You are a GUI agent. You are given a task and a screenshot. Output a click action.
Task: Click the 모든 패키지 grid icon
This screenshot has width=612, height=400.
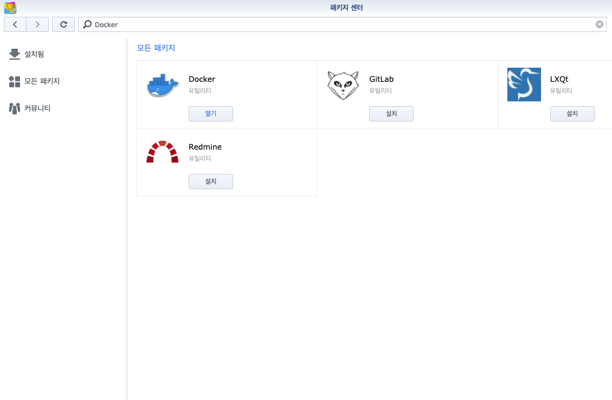pos(15,81)
